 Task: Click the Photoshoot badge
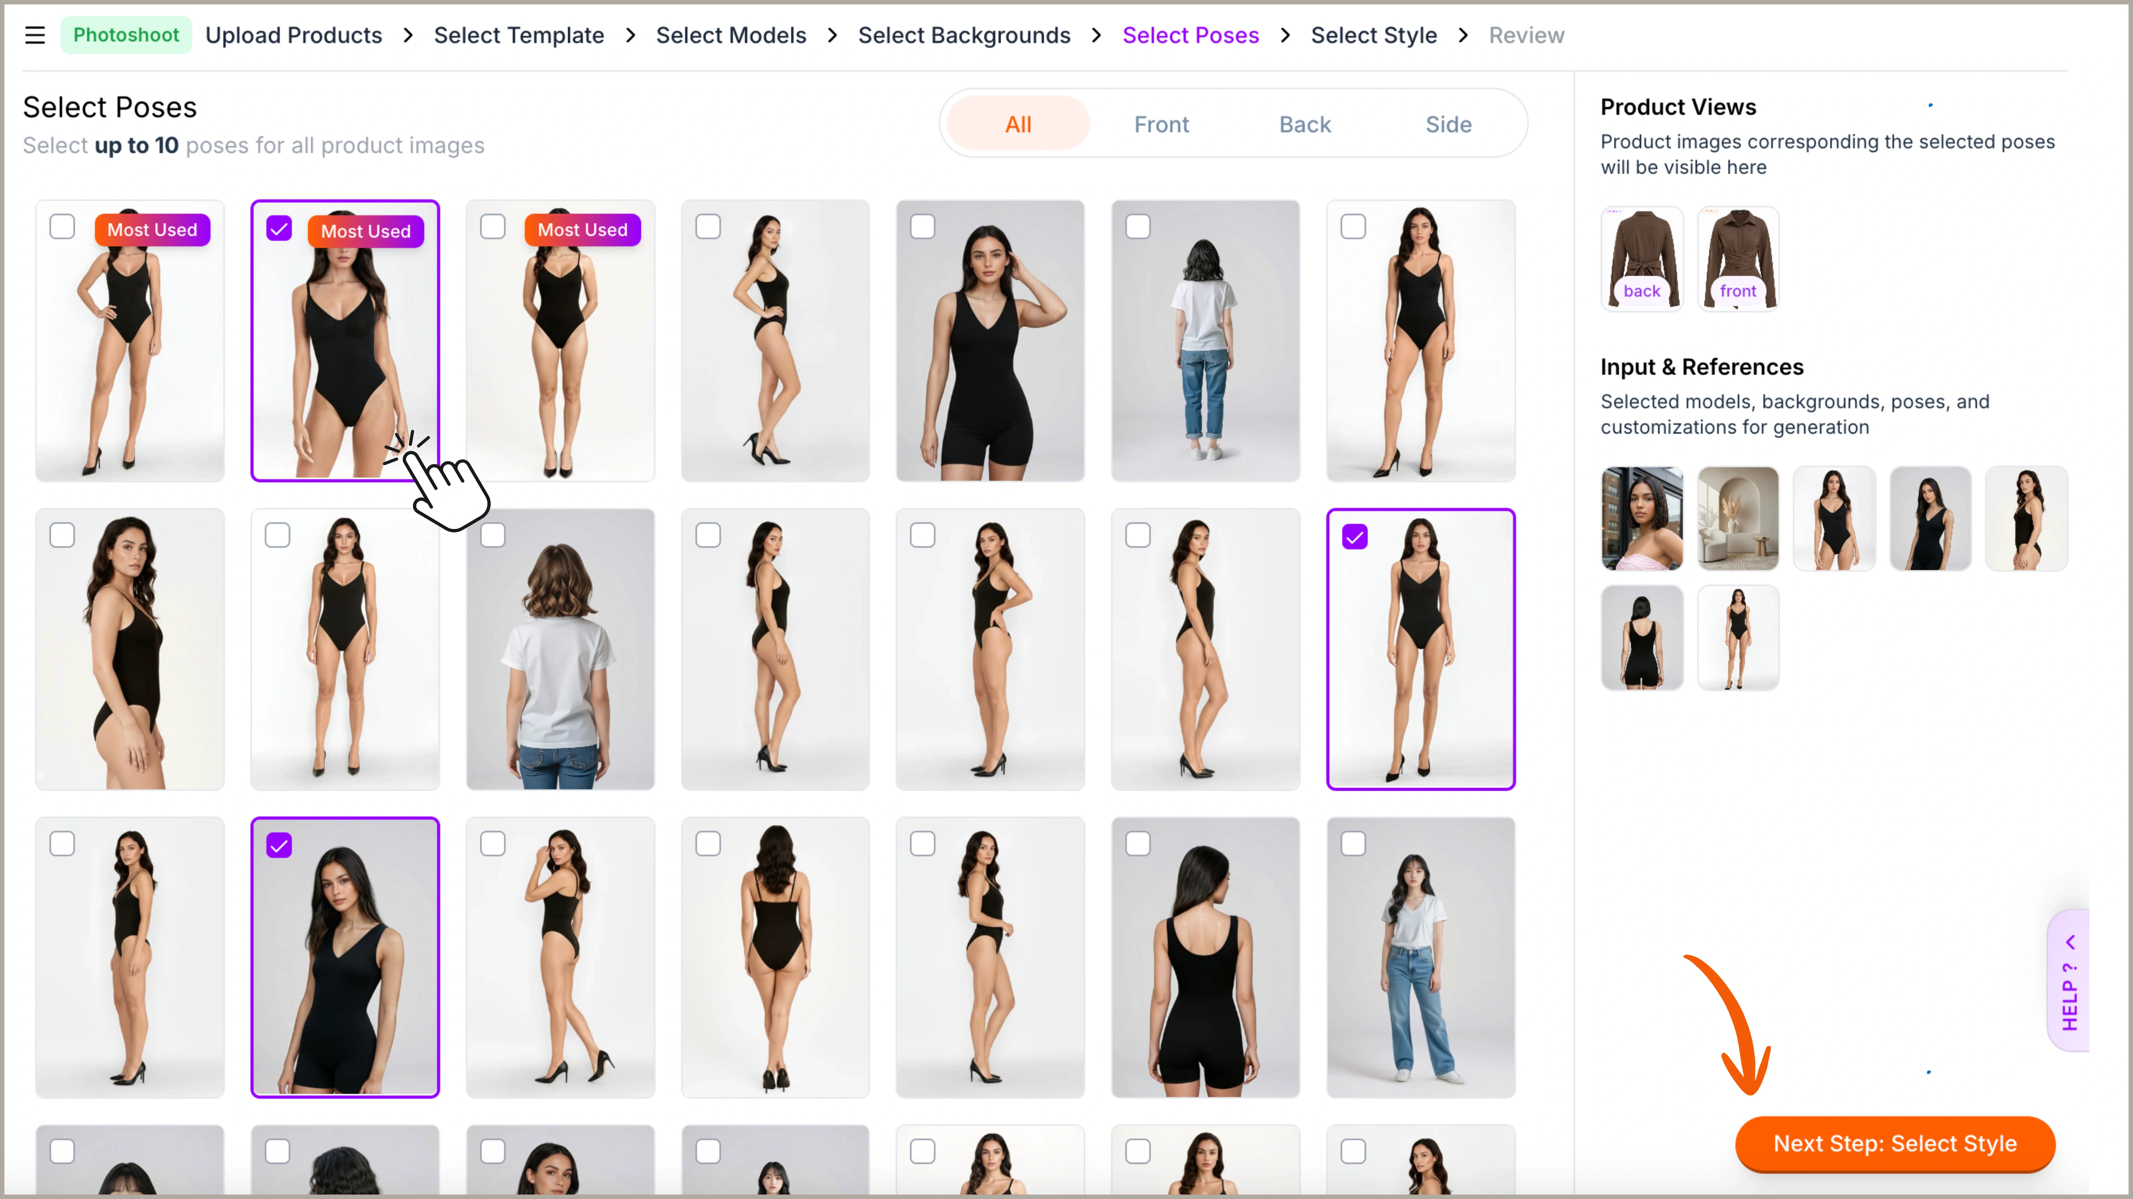pos(126,35)
